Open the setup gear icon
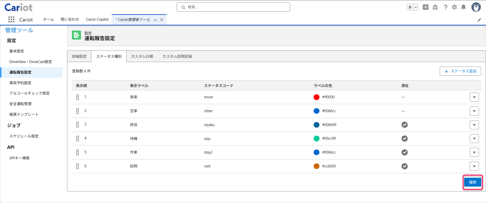Screen dimensions: 486x203 point(454,7)
